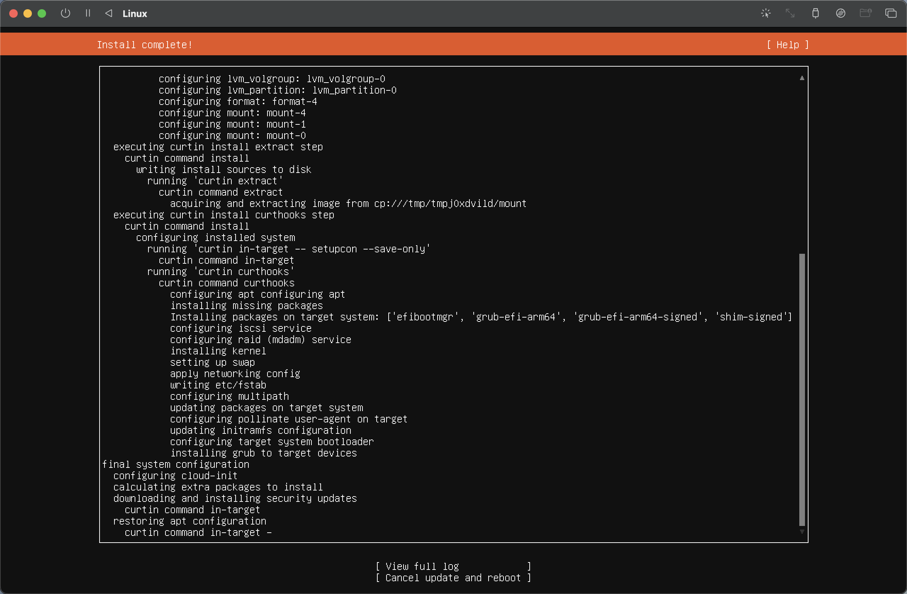The image size is (907, 594).
Task: Click the green fullscreen window button
Action: (42, 13)
